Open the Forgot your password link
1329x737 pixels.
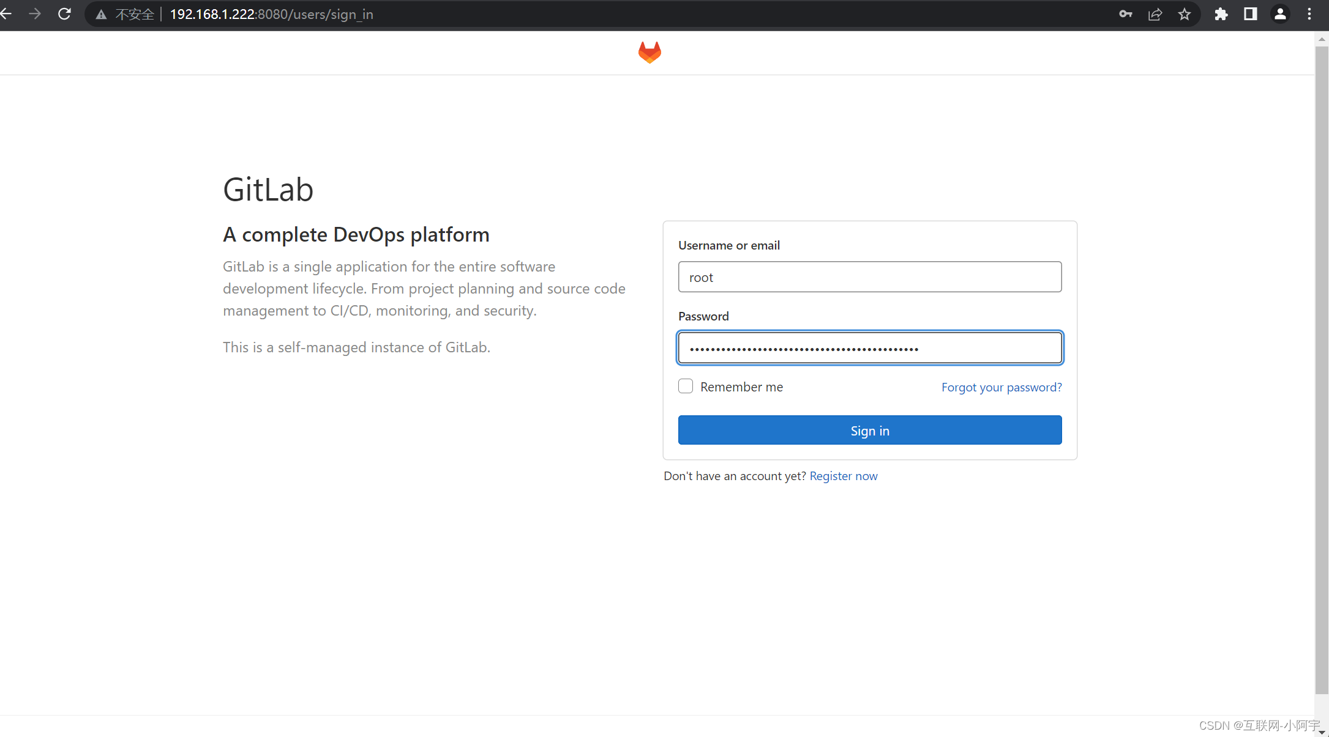(x=1001, y=387)
